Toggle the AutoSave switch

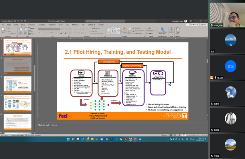(11, 21)
